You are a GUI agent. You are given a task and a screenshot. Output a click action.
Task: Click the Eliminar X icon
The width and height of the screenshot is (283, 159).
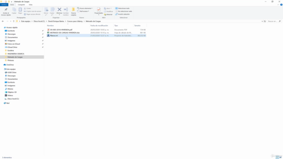(x=59, y=10)
